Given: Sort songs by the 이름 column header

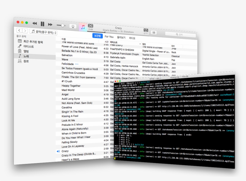Looking at the screenshot, I should point(64,39).
